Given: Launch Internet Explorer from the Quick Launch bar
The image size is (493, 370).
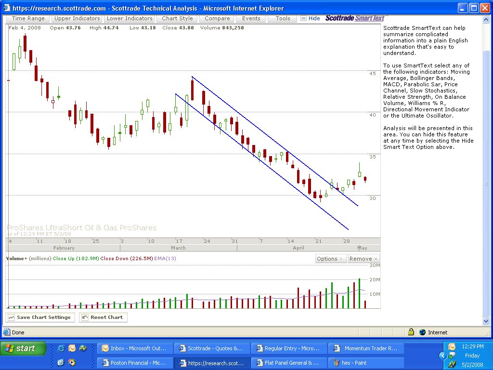Looking at the screenshot, I should (61, 348).
